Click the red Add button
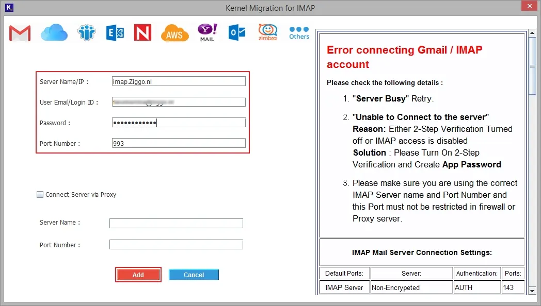Viewport: 541px width, 306px height. pyautogui.click(x=138, y=275)
